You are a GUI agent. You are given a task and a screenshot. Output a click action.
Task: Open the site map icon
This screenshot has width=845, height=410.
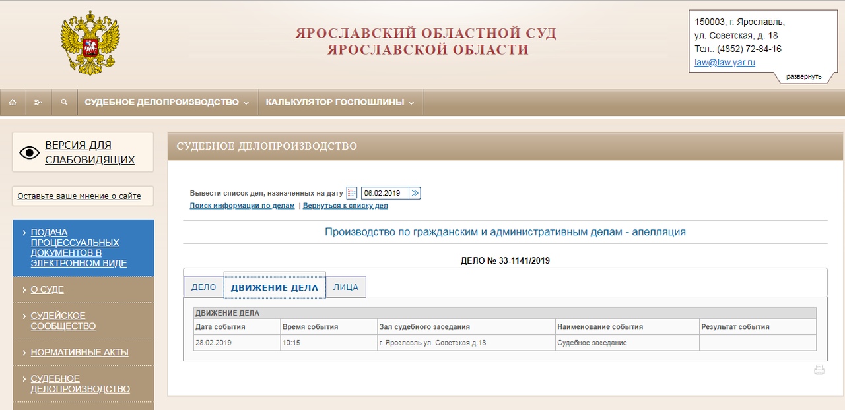click(x=38, y=103)
